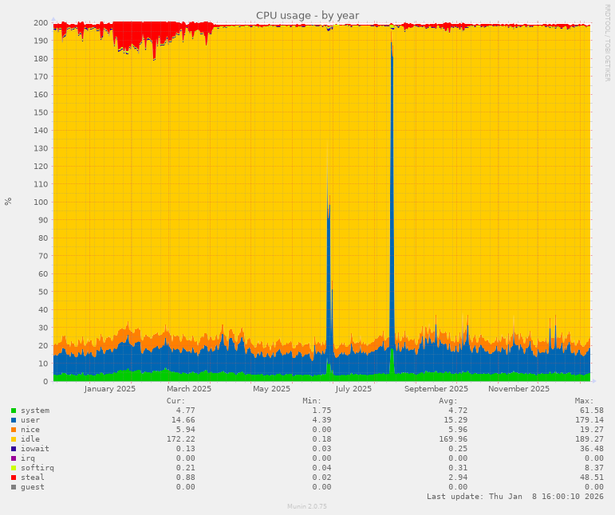Click system max value 61.58

coord(592,411)
